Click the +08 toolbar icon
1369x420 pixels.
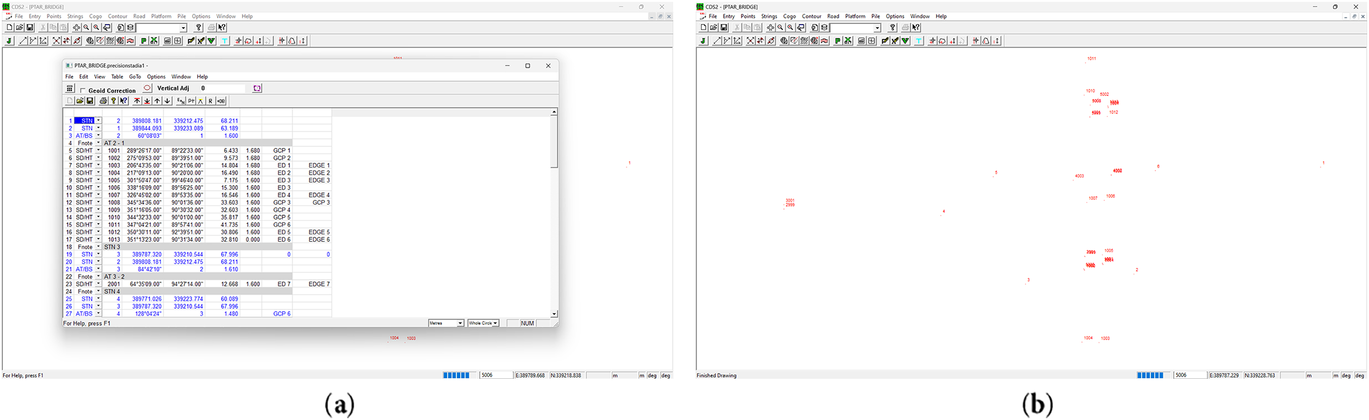221,101
